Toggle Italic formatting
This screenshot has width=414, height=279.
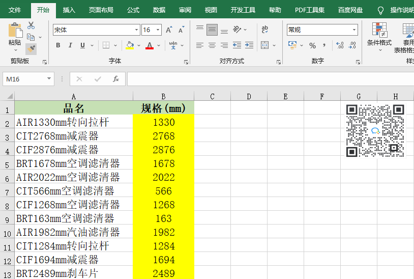[x=70, y=45]
